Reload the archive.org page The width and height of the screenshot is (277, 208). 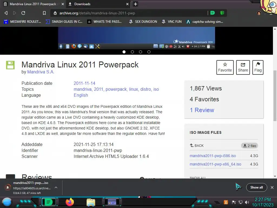tap(23, 13)
